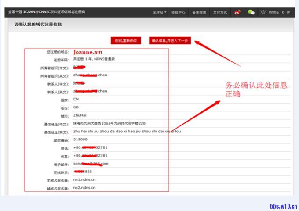Click the province value GD
299x211 pixels.
76,107
